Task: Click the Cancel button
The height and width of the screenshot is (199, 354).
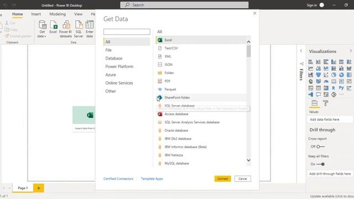Action: click(x=243, y=179)
